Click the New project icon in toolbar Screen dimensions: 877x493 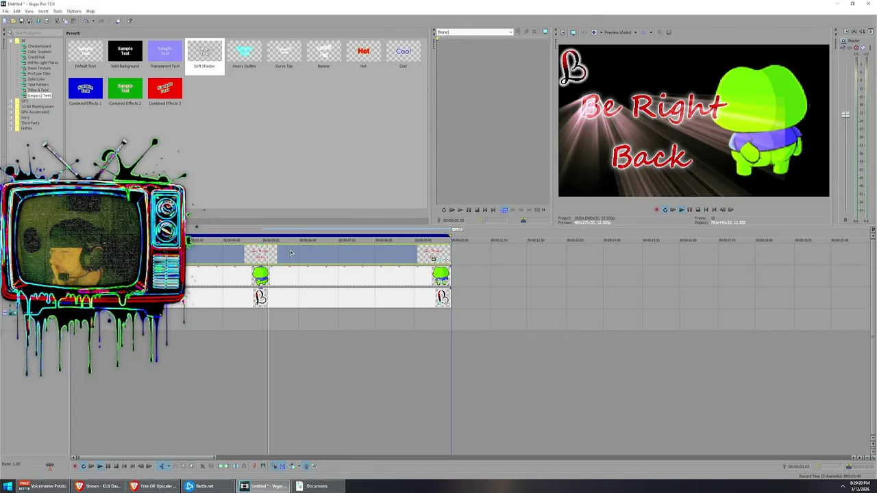coord(4,21)
